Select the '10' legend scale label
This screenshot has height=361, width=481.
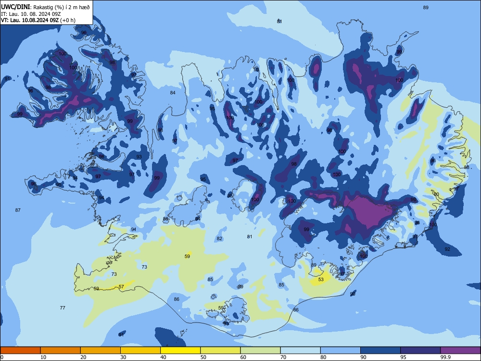pyautogui.click(x=44, y=357)
